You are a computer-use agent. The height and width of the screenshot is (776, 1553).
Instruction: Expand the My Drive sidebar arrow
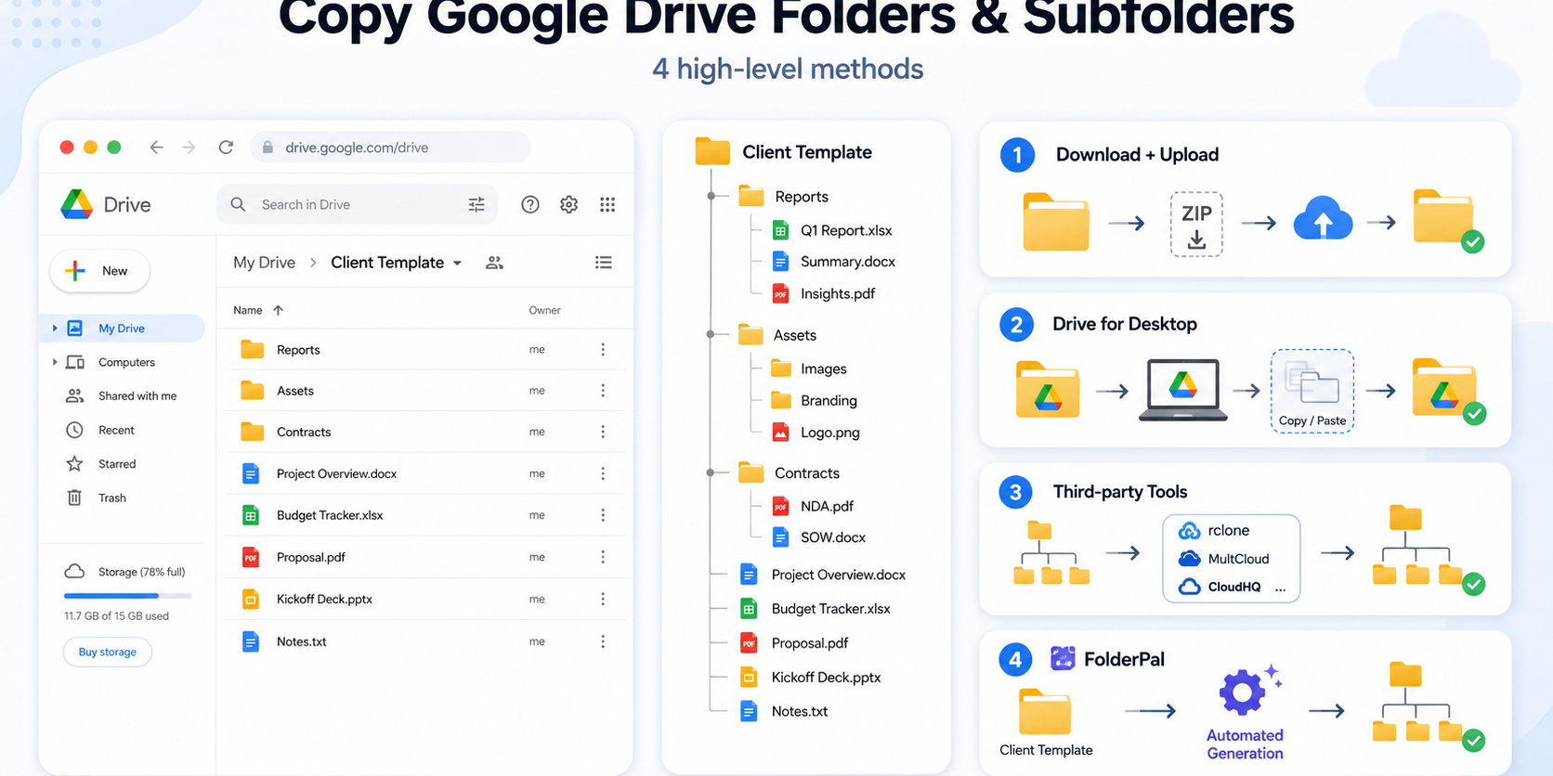55,328
